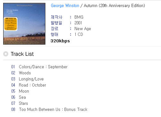Screen dimensions: 161x117
Task: Pick the Road : October track
Action: (x=33, y=85)
